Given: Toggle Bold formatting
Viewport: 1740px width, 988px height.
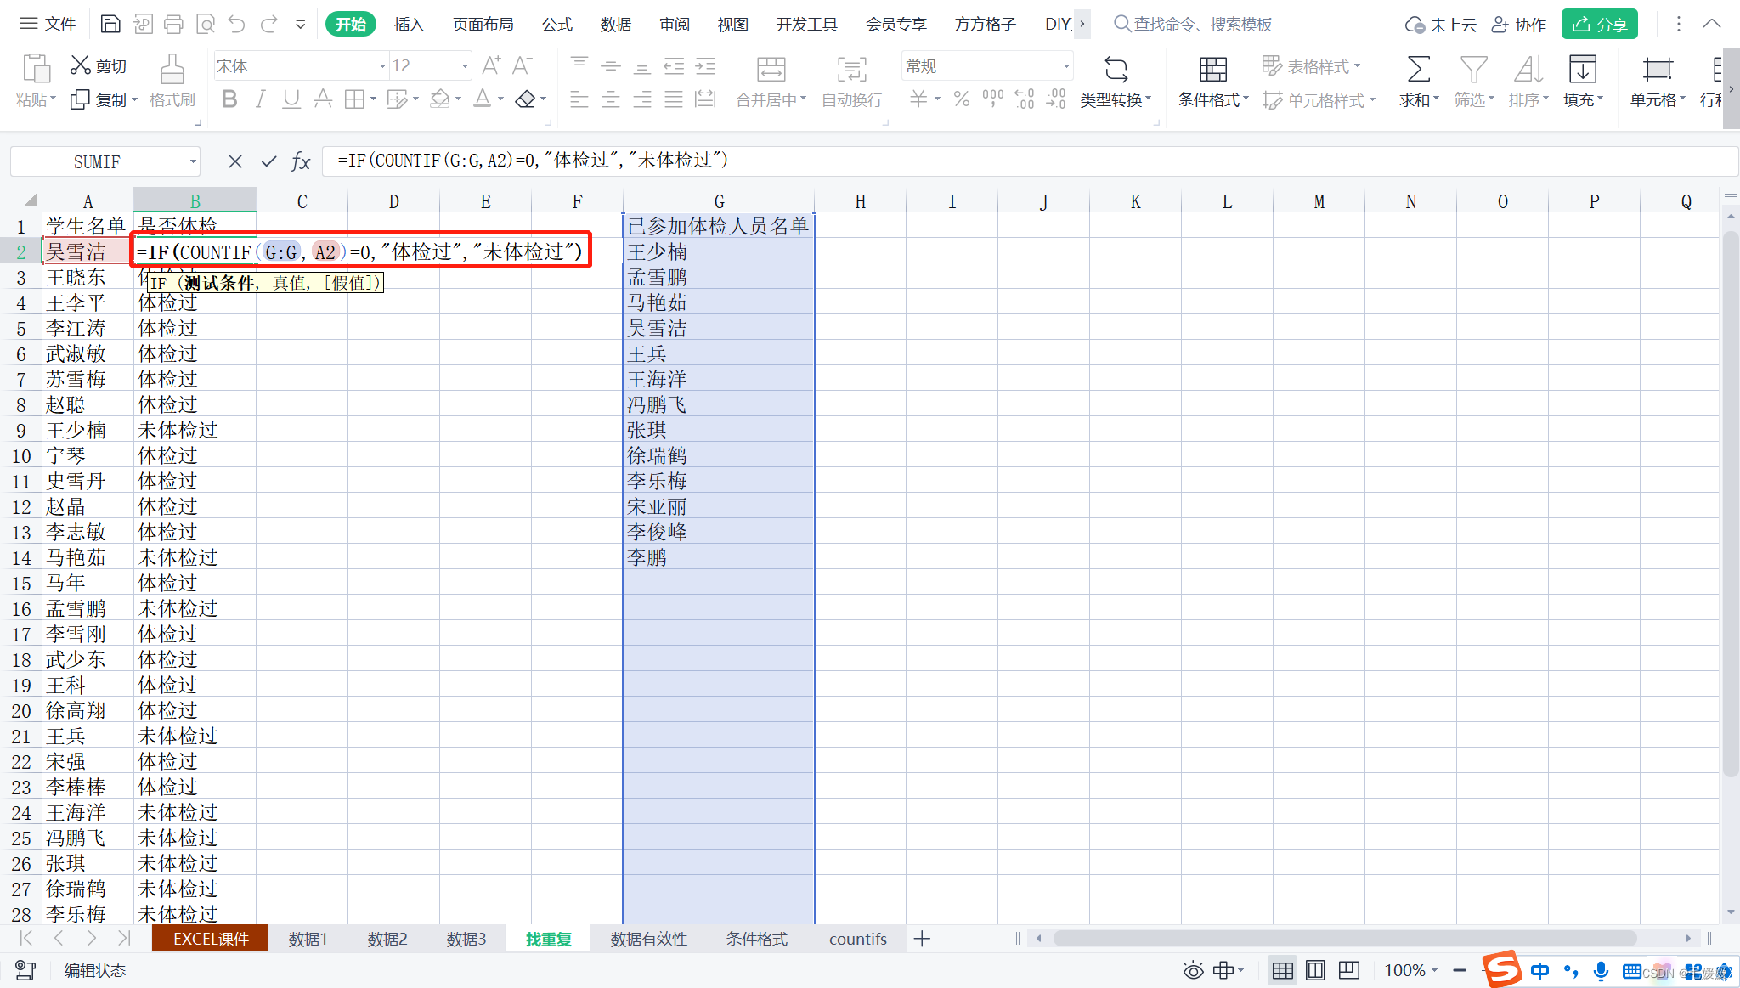Looking at the screenshot, I should pyautogui.click(x=229, y=99).
